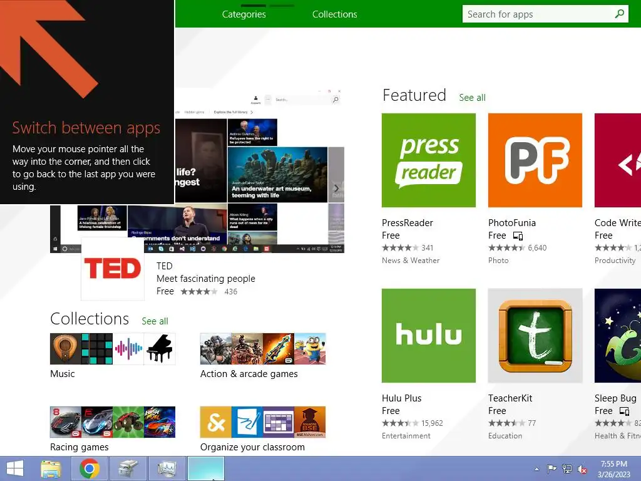Click the Photo category under PhotoFunia
641x481 pixels.
[x=498, y=261]
